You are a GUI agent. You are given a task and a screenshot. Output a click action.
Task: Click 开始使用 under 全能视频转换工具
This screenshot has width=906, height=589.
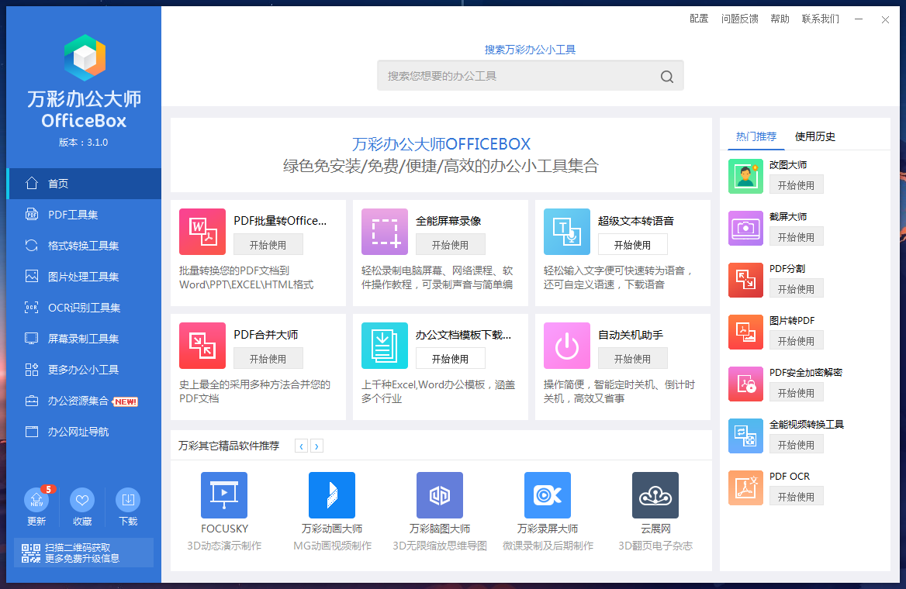click(796, 445)
